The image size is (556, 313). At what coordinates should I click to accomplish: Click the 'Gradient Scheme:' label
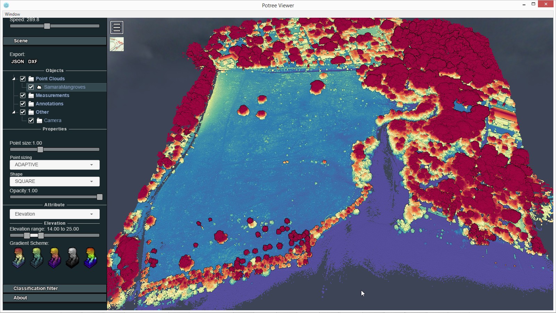pyautogui.click(x=29, y=243)
